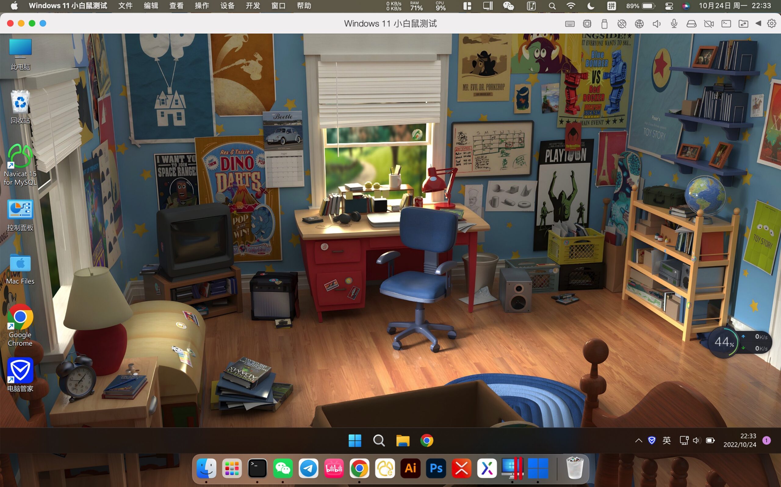The height and width of the screenshot is (487, 781).
Task: Open Photoshop from the Dock
Action: [x=436, y=468]
